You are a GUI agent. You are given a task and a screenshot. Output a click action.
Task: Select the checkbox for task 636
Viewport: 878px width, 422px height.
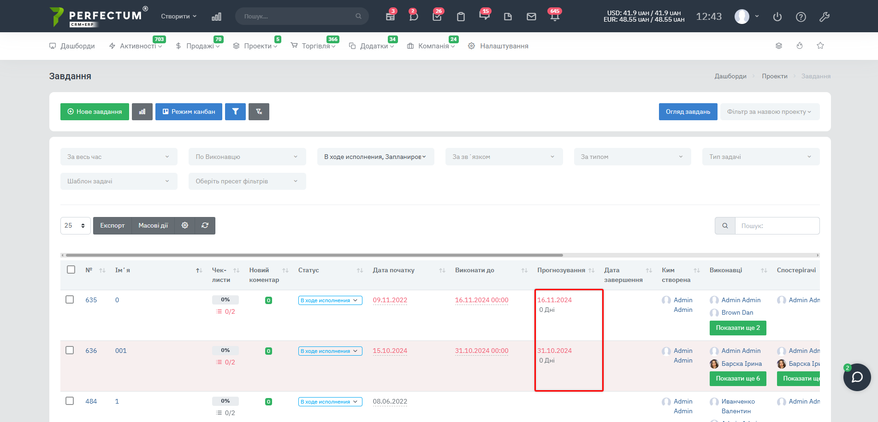(x=70, y=350)
